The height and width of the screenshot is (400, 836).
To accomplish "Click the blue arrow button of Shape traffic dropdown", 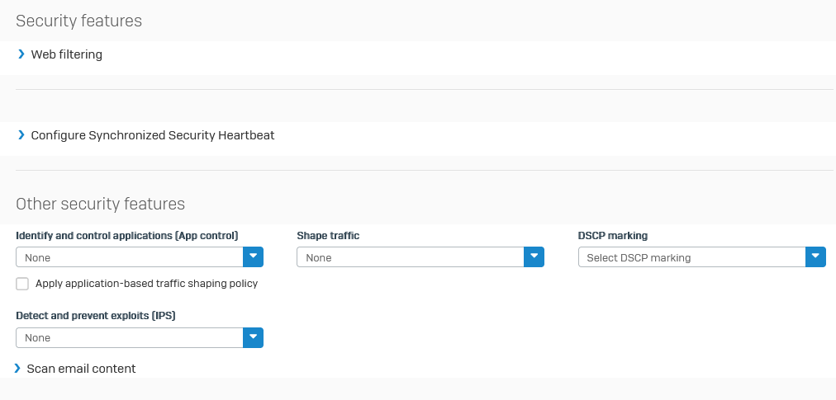I will [534, 256].
